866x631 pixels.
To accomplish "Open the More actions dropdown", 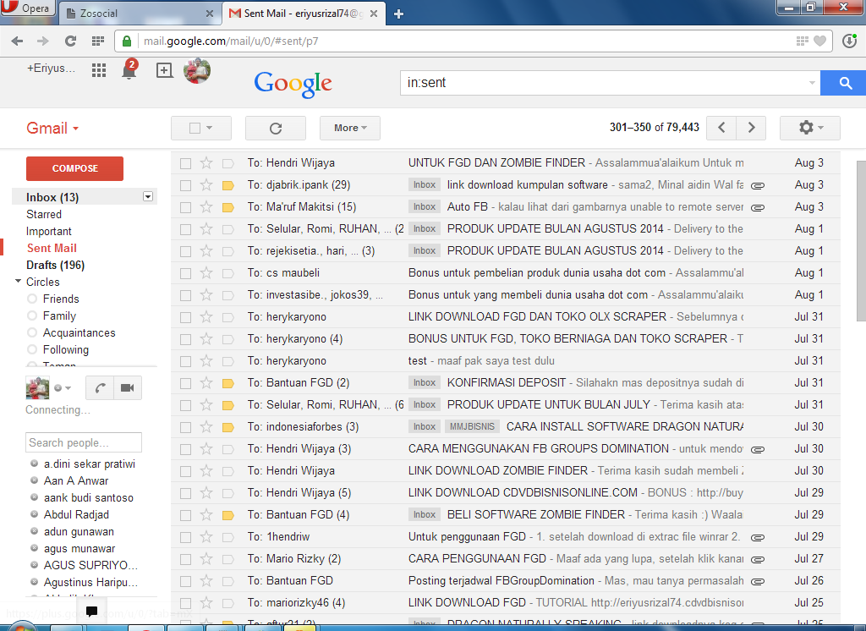I will pos(350,129).
